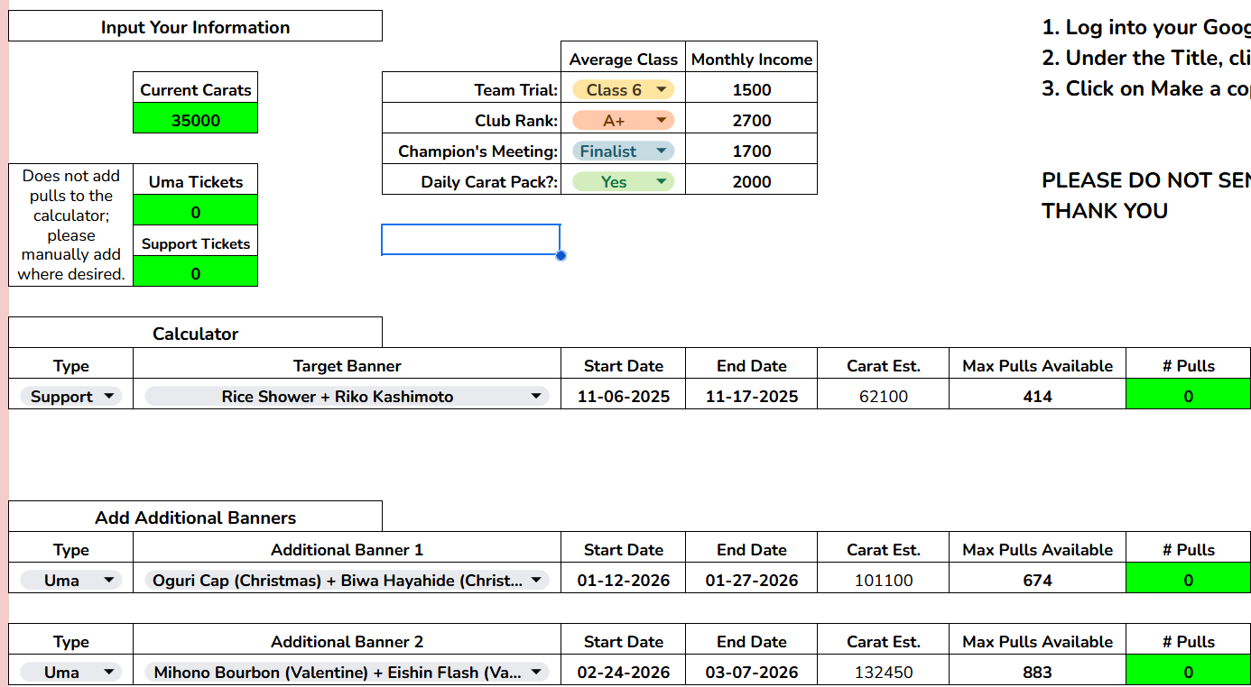Screen dimensions: 1251x687
Task: Select the end date 03-07-2026
Action: pyautogui.click(x=752, y=670)
